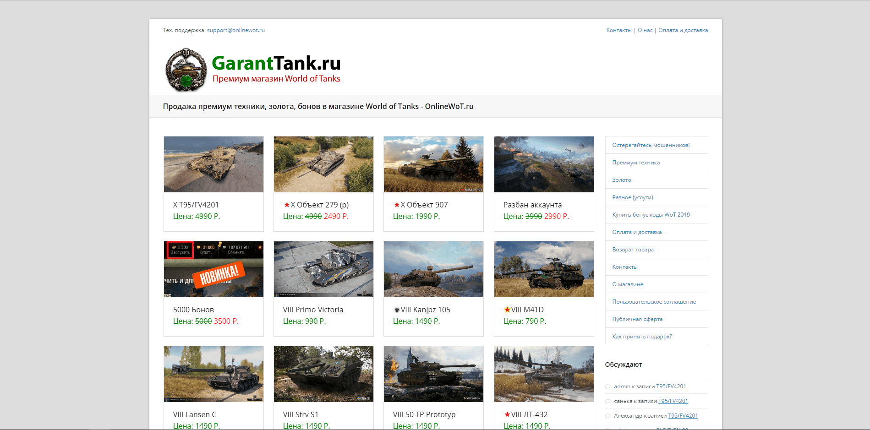Open the Публичная оферта page
870x430 pixels.
637,319
